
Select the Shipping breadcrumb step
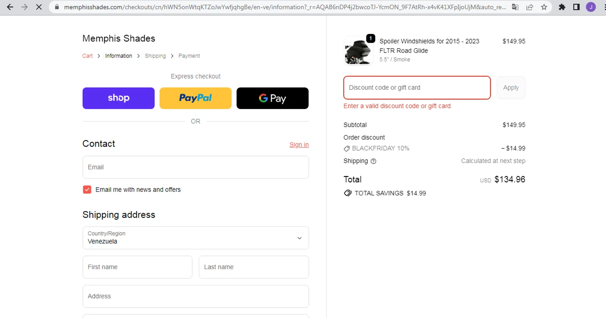pyautogui.click(x=155, y=56)
